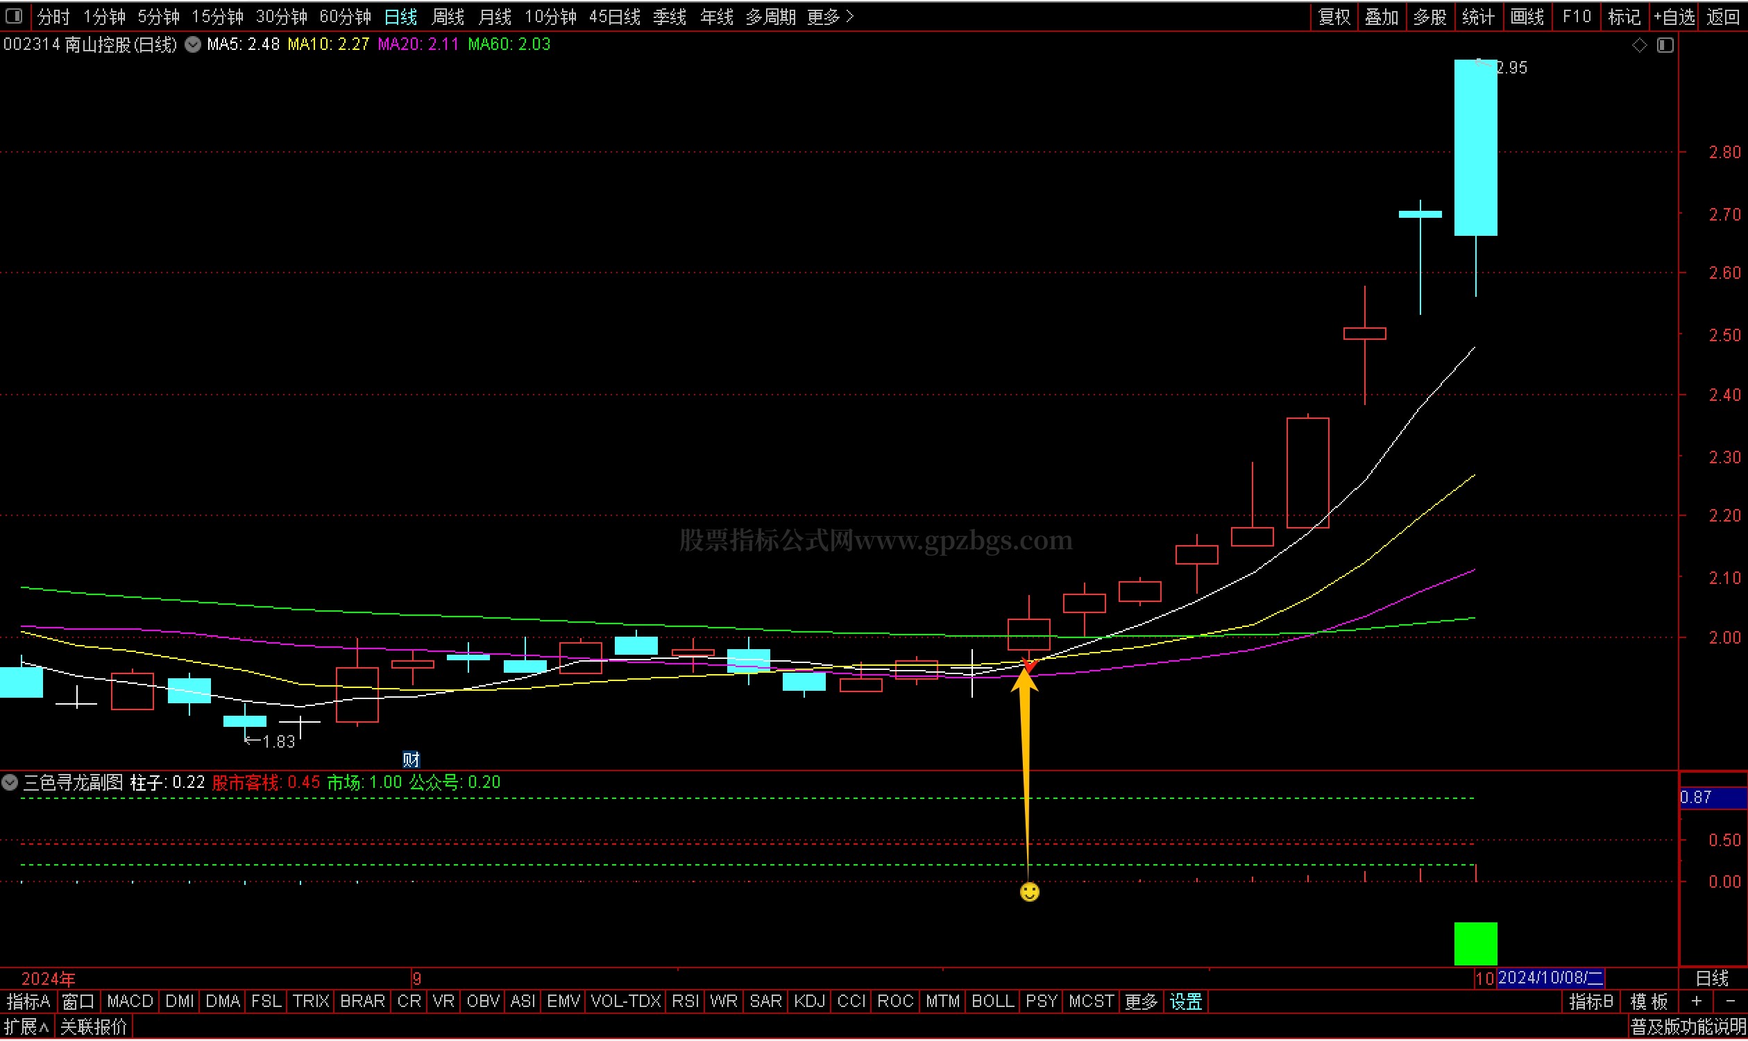
Task: Open the 普及版功能说明 link
Action: [x=1688, y=1027]
